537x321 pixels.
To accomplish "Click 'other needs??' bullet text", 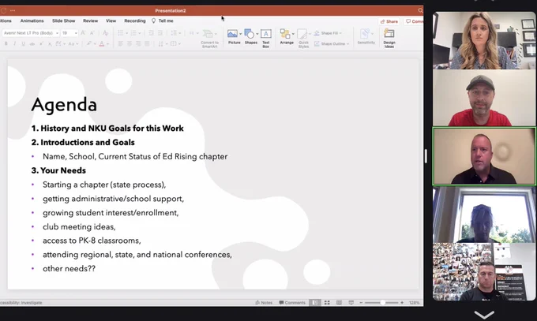I will [x=69, y=269].
